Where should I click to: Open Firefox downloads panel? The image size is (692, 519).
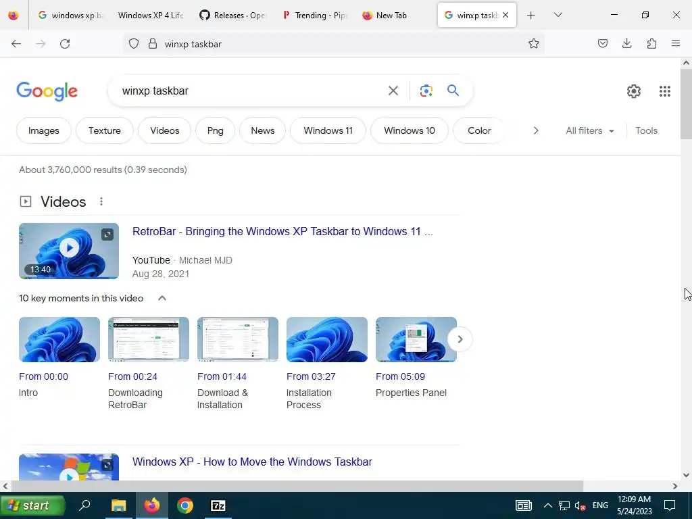(626, 44)
